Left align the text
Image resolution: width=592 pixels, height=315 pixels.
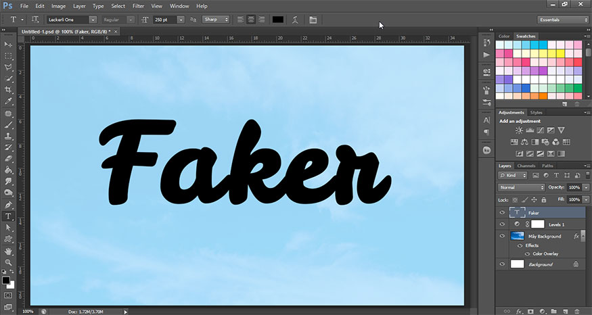(x=240, y=20)
